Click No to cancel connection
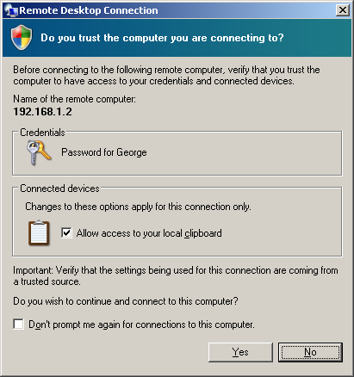The height and width of the screenshot is (377, 354). (x=310, y=352)
